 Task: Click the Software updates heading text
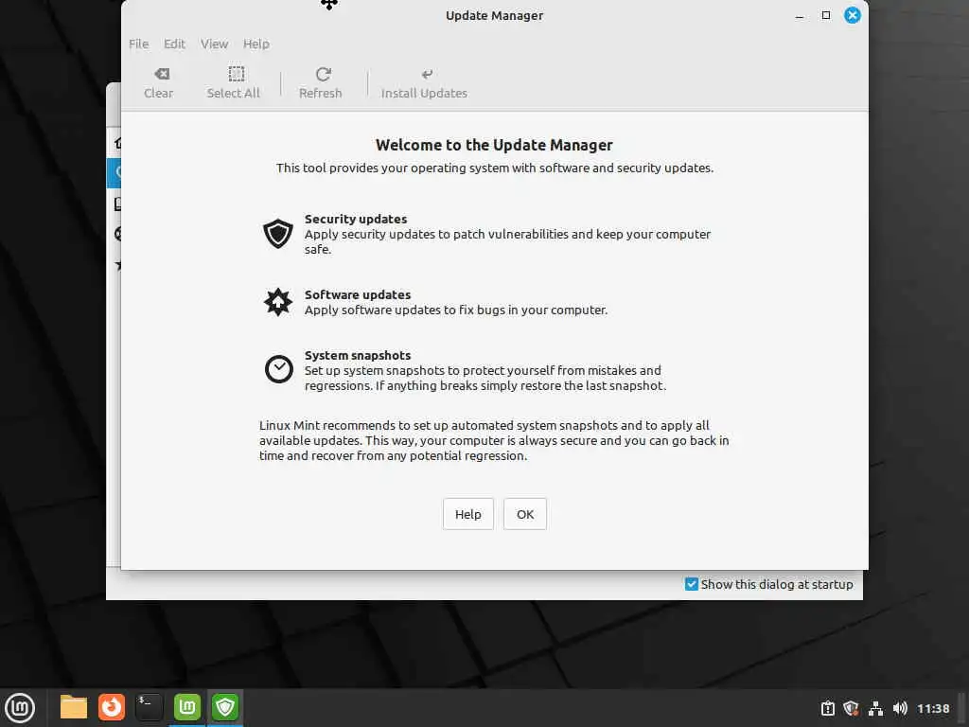357,295
